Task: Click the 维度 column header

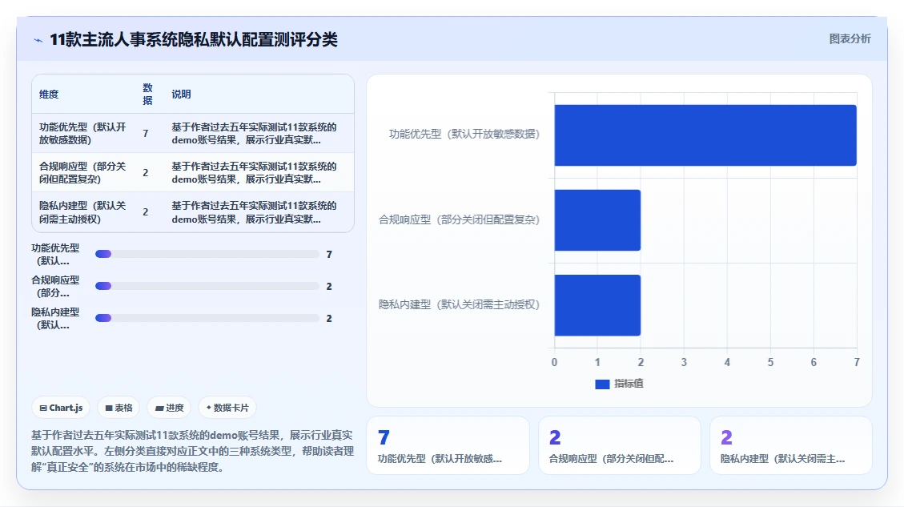Action: pyautogui.click(x=49, y=94)
